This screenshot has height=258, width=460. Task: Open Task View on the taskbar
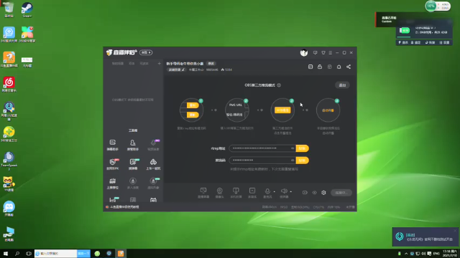click(29, 253)
